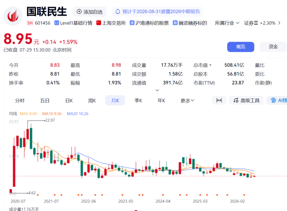This screenshot has height=211, width=287.
Task: Toggle the 总市值 dropdown arrow
Action: click(x=210, y=65)
